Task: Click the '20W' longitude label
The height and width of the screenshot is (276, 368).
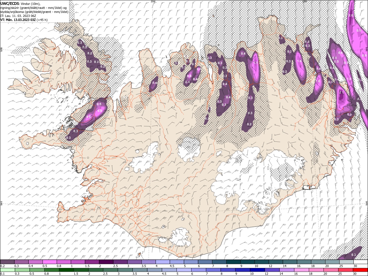Action: coord(153,1)
